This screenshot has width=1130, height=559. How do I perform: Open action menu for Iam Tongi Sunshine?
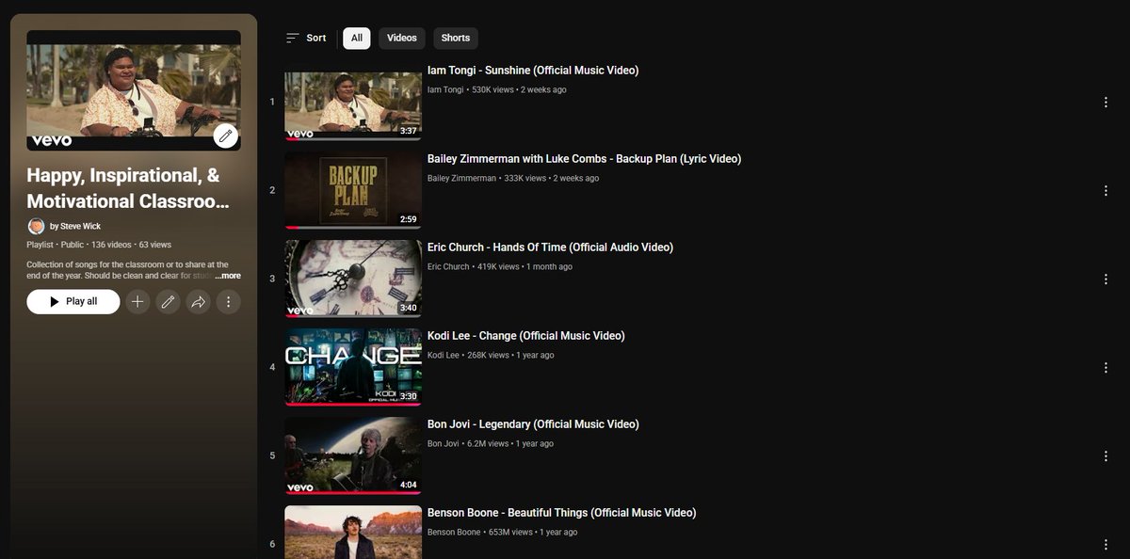pyautogui.click(x=1106, y=103)
